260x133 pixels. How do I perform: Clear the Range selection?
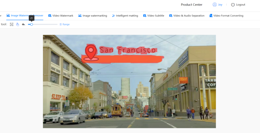click(x=65, y=24)
